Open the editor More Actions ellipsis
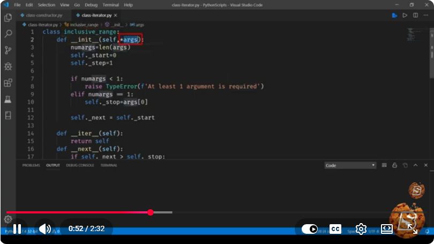The width and height of the screenshot is (434, 244). coord(426,15)
